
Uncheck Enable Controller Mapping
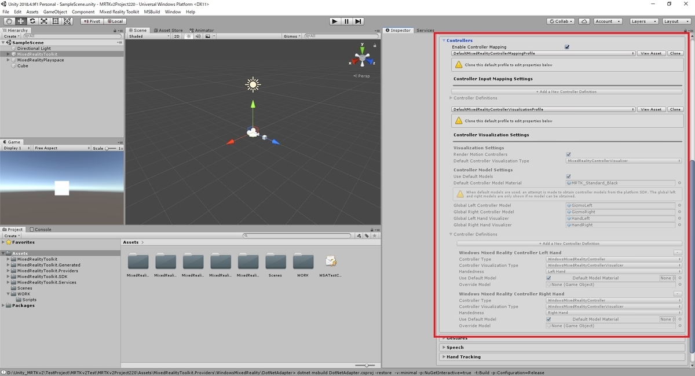coord(567,47)
